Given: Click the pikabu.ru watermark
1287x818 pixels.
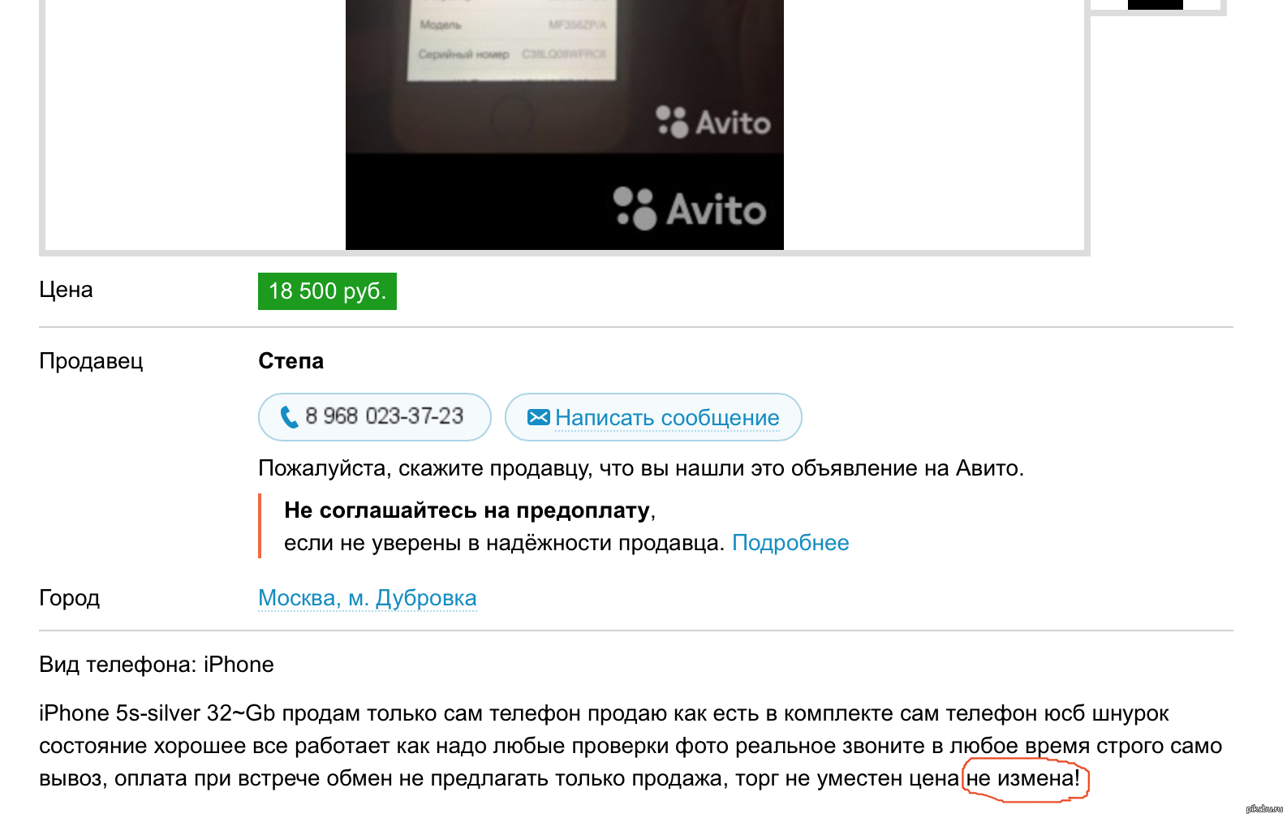Looking at the screenshot, I should click(x=1264, y=808).
